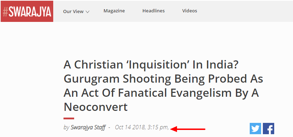Open the Headlines page
This screenshot has height=137, width=293.
[x=154, y=11]
